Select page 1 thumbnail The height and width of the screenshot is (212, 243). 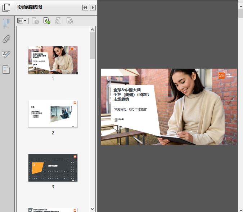53,60
